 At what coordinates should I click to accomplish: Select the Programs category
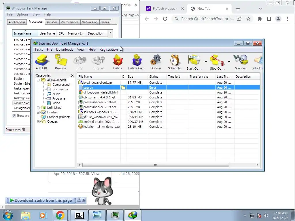point(59,98)
